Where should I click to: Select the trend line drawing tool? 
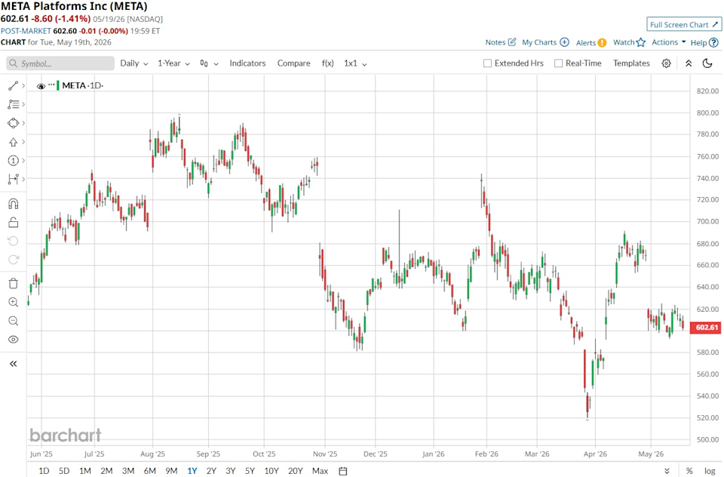(13, 85)
